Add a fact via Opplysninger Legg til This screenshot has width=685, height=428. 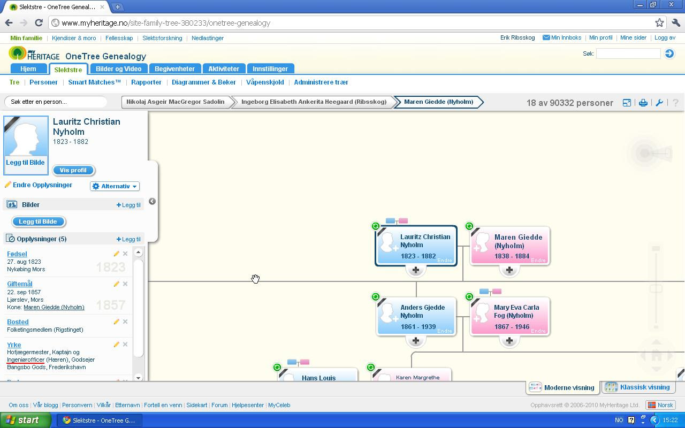tap(128, 239)
